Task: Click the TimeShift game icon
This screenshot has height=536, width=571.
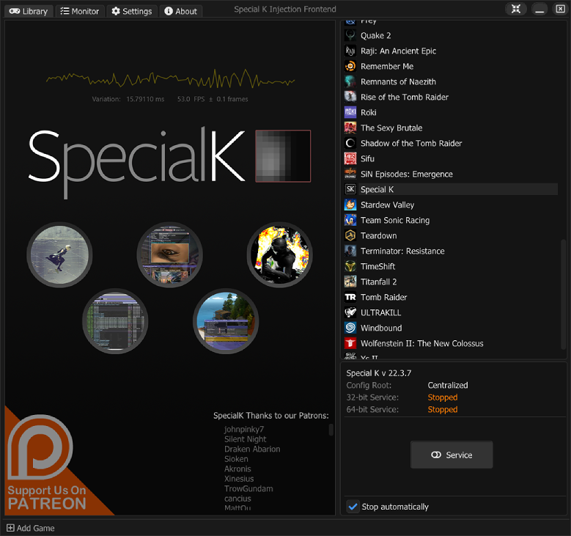Action: [350, 266]
